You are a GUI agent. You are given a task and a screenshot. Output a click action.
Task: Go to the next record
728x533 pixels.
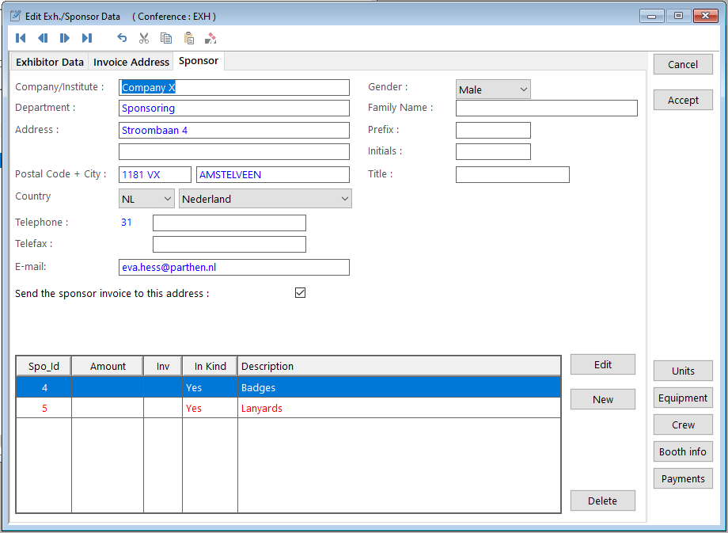pyautogui.click(x=65, y=38)
